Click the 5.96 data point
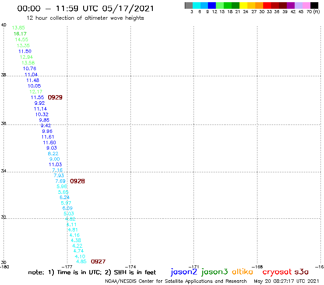This screenshot has height=285, width=324. (62, 186)
